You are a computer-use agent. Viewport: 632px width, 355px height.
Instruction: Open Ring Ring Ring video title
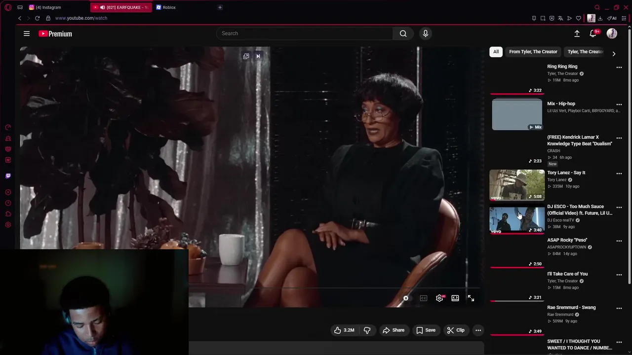562,67
